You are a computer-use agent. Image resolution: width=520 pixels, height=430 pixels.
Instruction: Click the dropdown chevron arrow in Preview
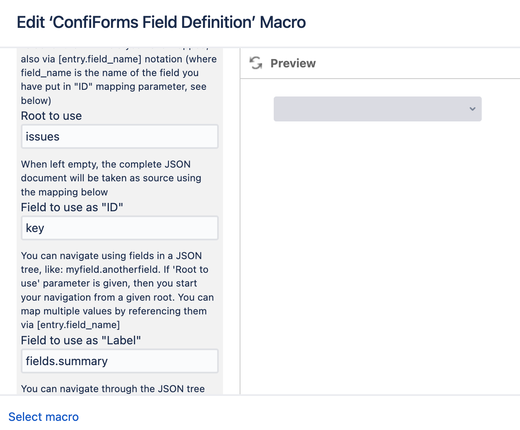(472, 109)
